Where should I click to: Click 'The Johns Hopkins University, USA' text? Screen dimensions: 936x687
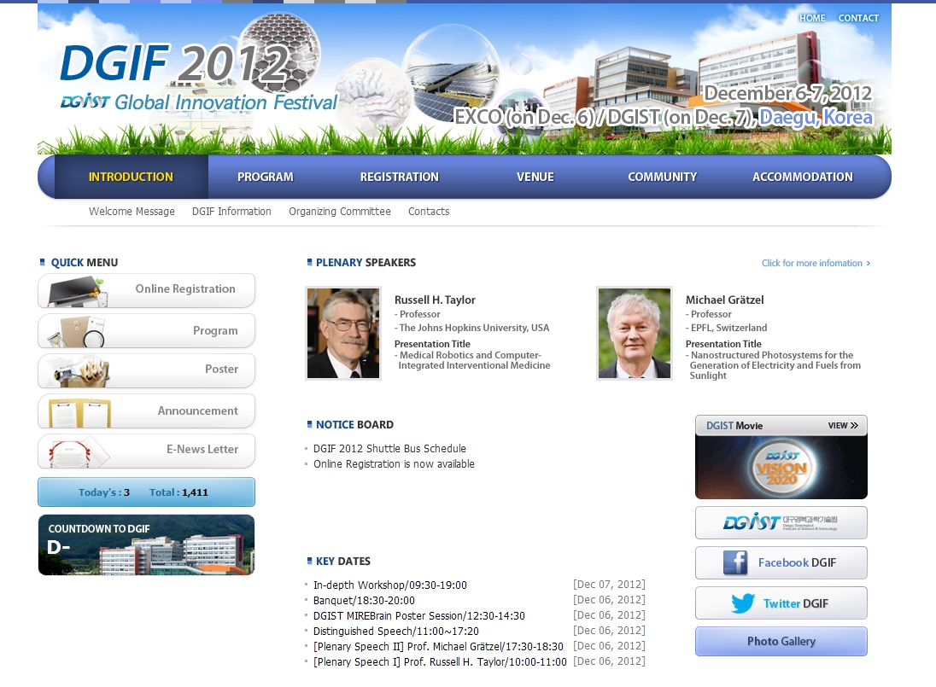471,328
